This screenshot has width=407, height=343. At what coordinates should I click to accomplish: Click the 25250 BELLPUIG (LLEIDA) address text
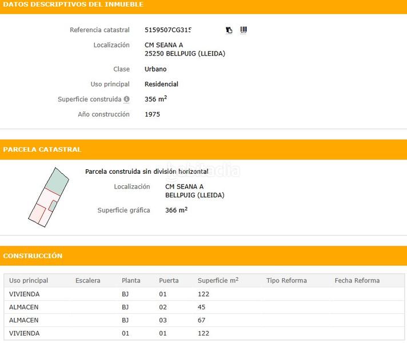point(185,54)
